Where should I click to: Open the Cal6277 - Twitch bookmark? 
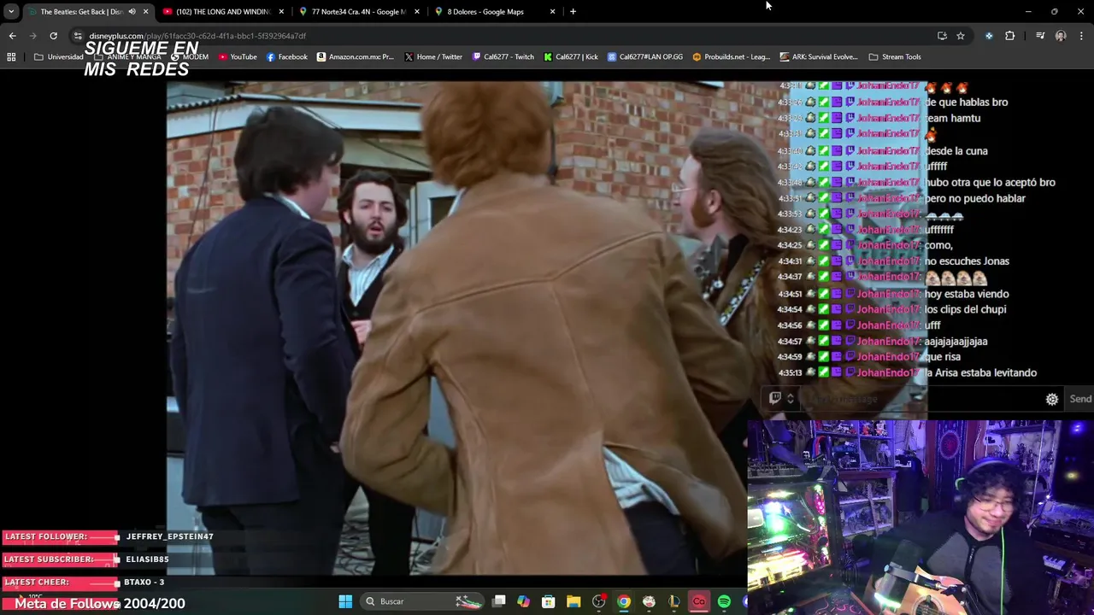pos(503,56)
